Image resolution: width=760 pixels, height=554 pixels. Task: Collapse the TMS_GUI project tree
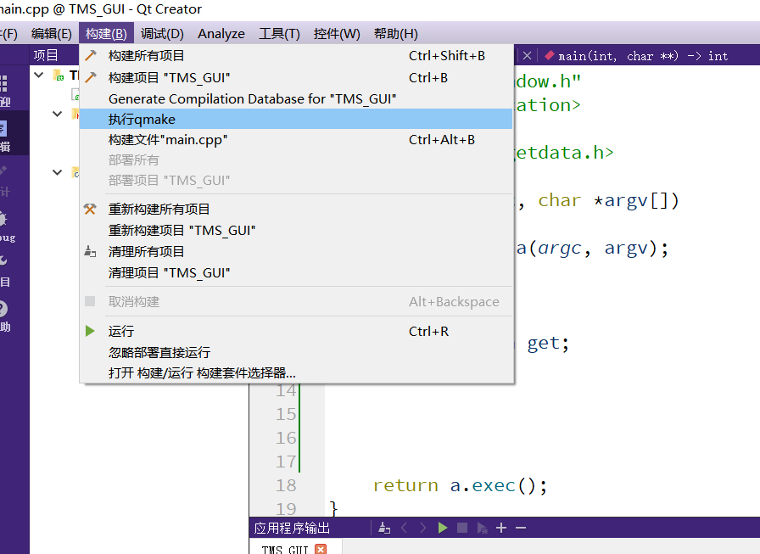point(37,75)
